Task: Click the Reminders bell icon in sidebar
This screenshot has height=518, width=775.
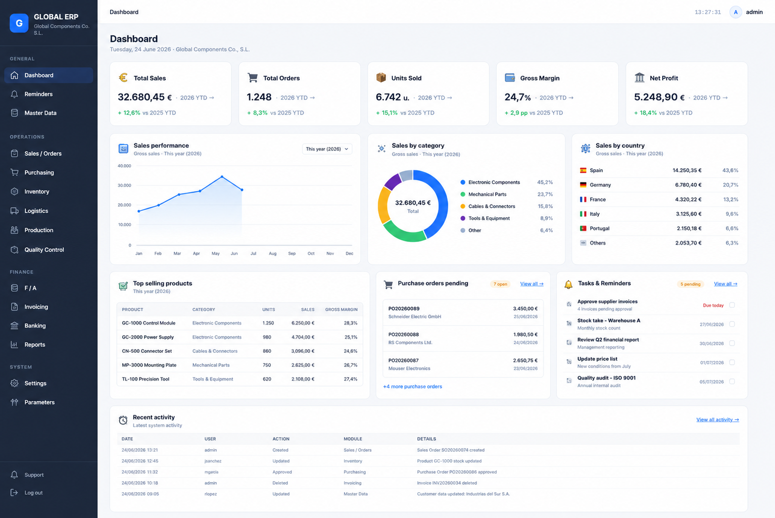Action: tap(14, 94)
